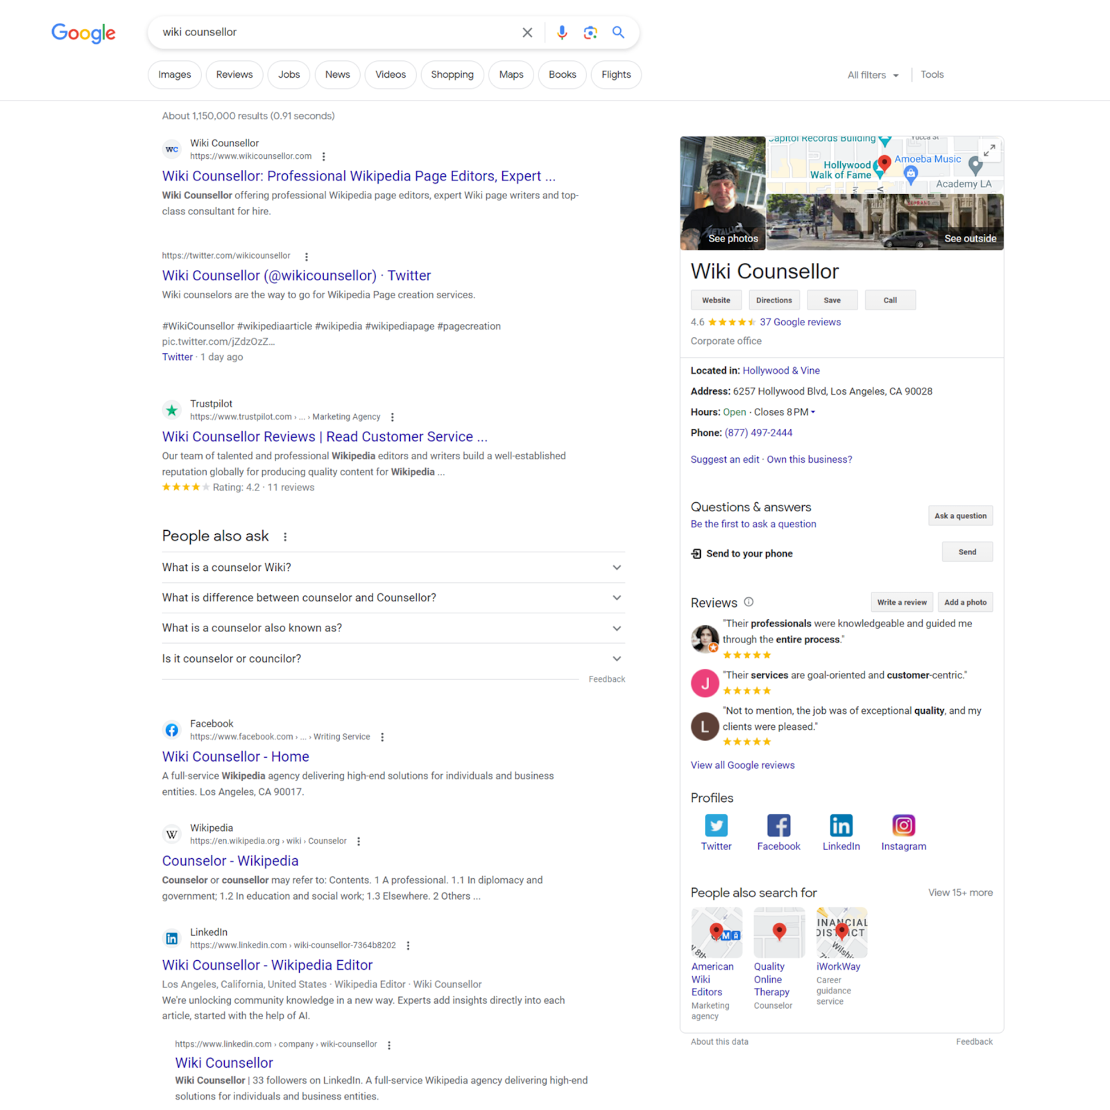The height and width of the screenshot is (1110, 1110).
Task: Click the Facebook favicon in search results
Action: click(x=172, y=730)
